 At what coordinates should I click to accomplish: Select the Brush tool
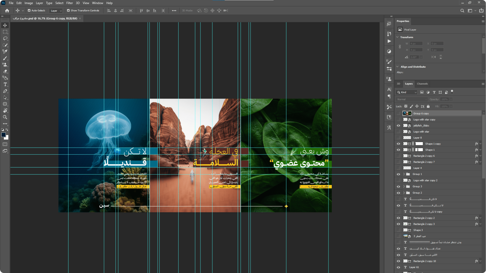pyautogui.click(x=5, y=58)
